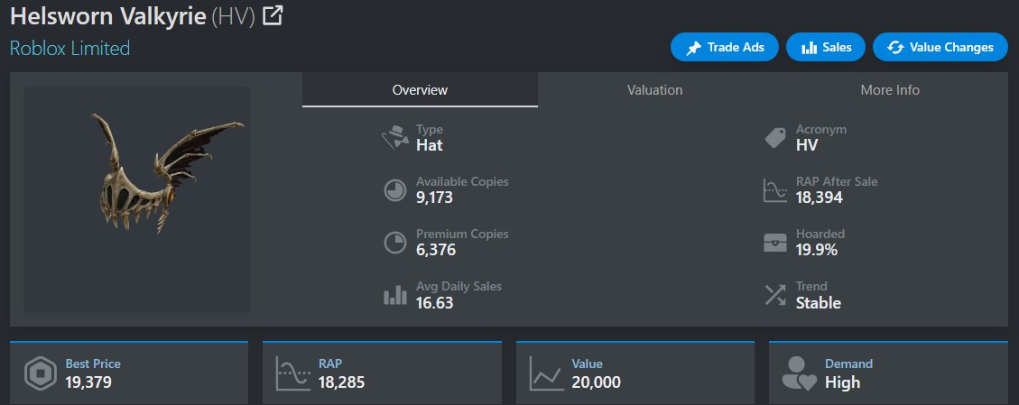Image resolution: width=1019 pixels, height=405 pixels.
Task: Click the Premium Copies count 6,376
Action: click(436, 250)
